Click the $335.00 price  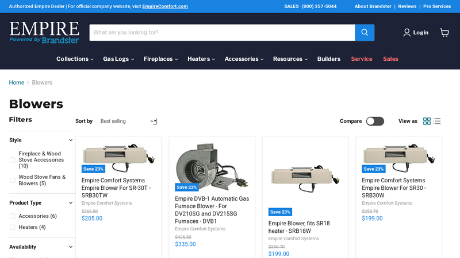pos(185,244)
